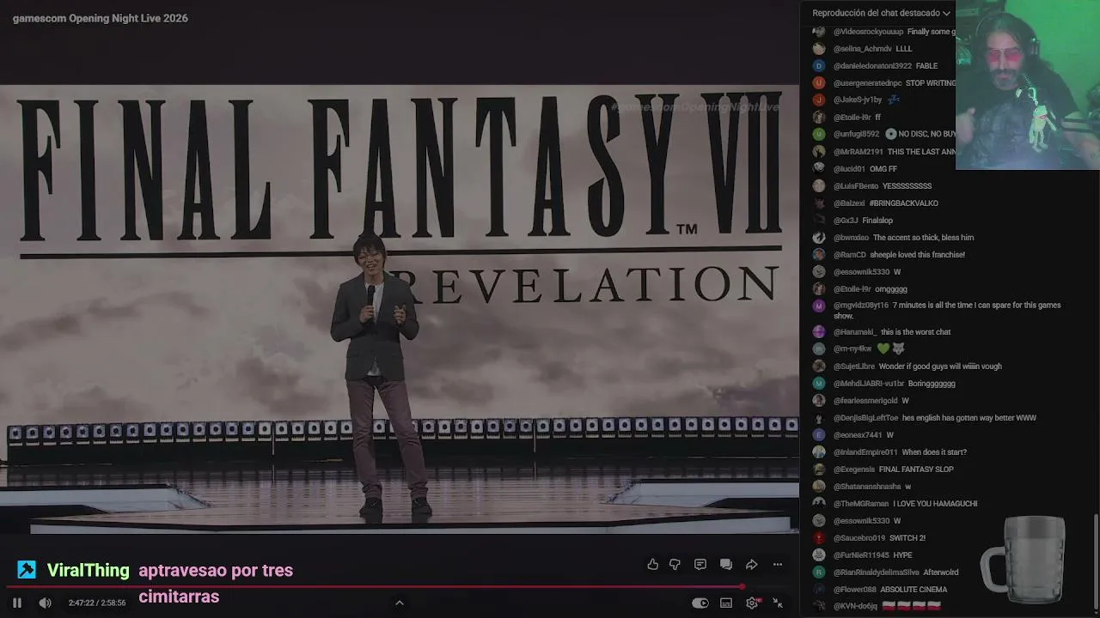Viewport: 1100px width, 618px height.
Task: Click the 2:47:22 / 2:58:56 time display
Action: [97, 603]
